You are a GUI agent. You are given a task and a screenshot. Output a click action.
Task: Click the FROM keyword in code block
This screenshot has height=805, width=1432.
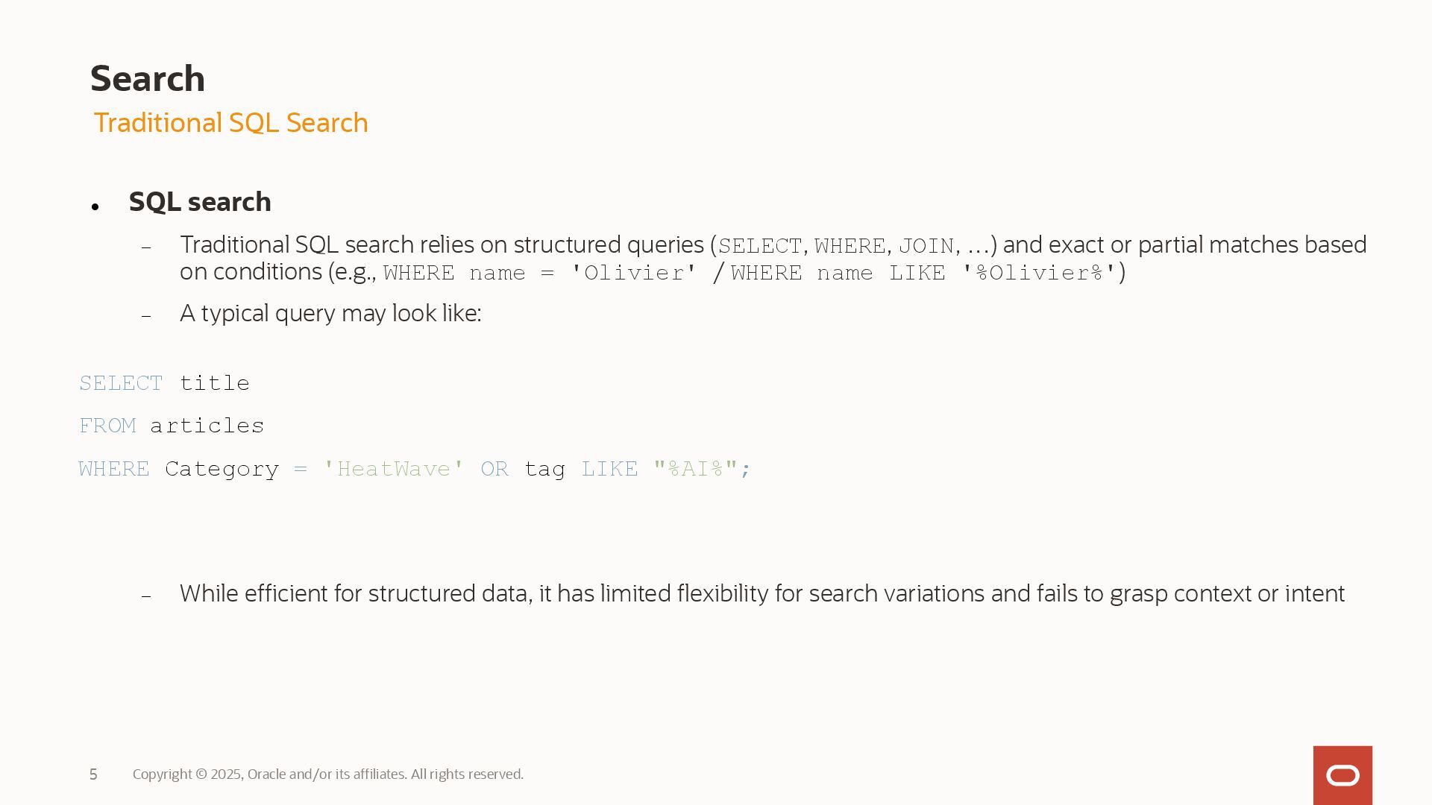coord(107,426)
